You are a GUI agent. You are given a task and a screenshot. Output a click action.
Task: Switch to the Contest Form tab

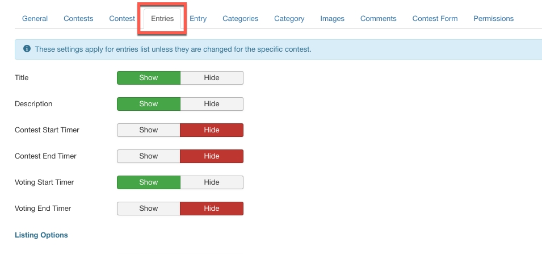point(435,19)
